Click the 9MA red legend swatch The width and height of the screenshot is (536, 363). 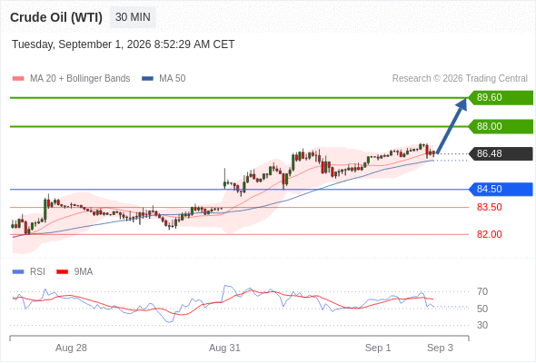click(x=62, y=272)
